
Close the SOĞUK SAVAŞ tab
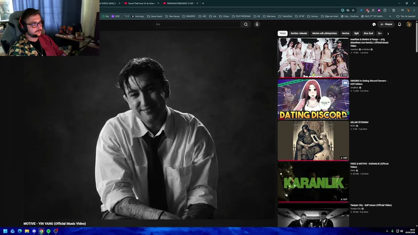(x=120, y=3)
